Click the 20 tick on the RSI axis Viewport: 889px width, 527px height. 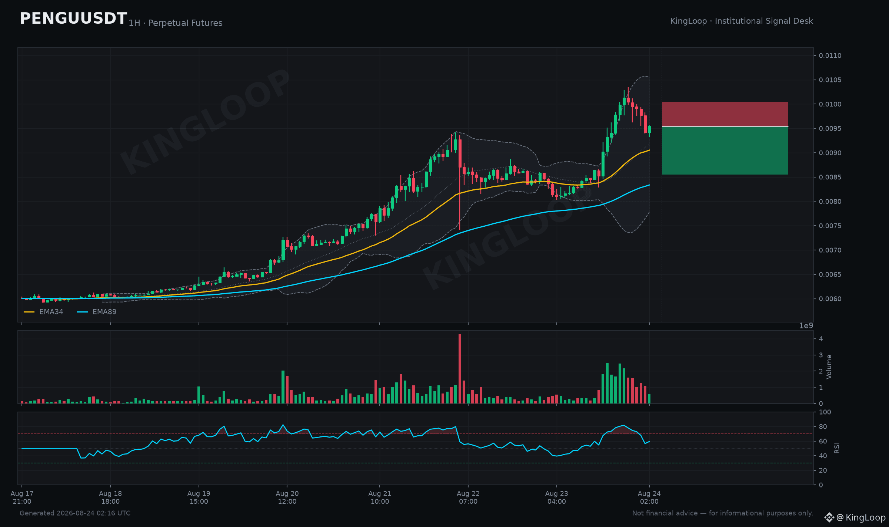823,470
